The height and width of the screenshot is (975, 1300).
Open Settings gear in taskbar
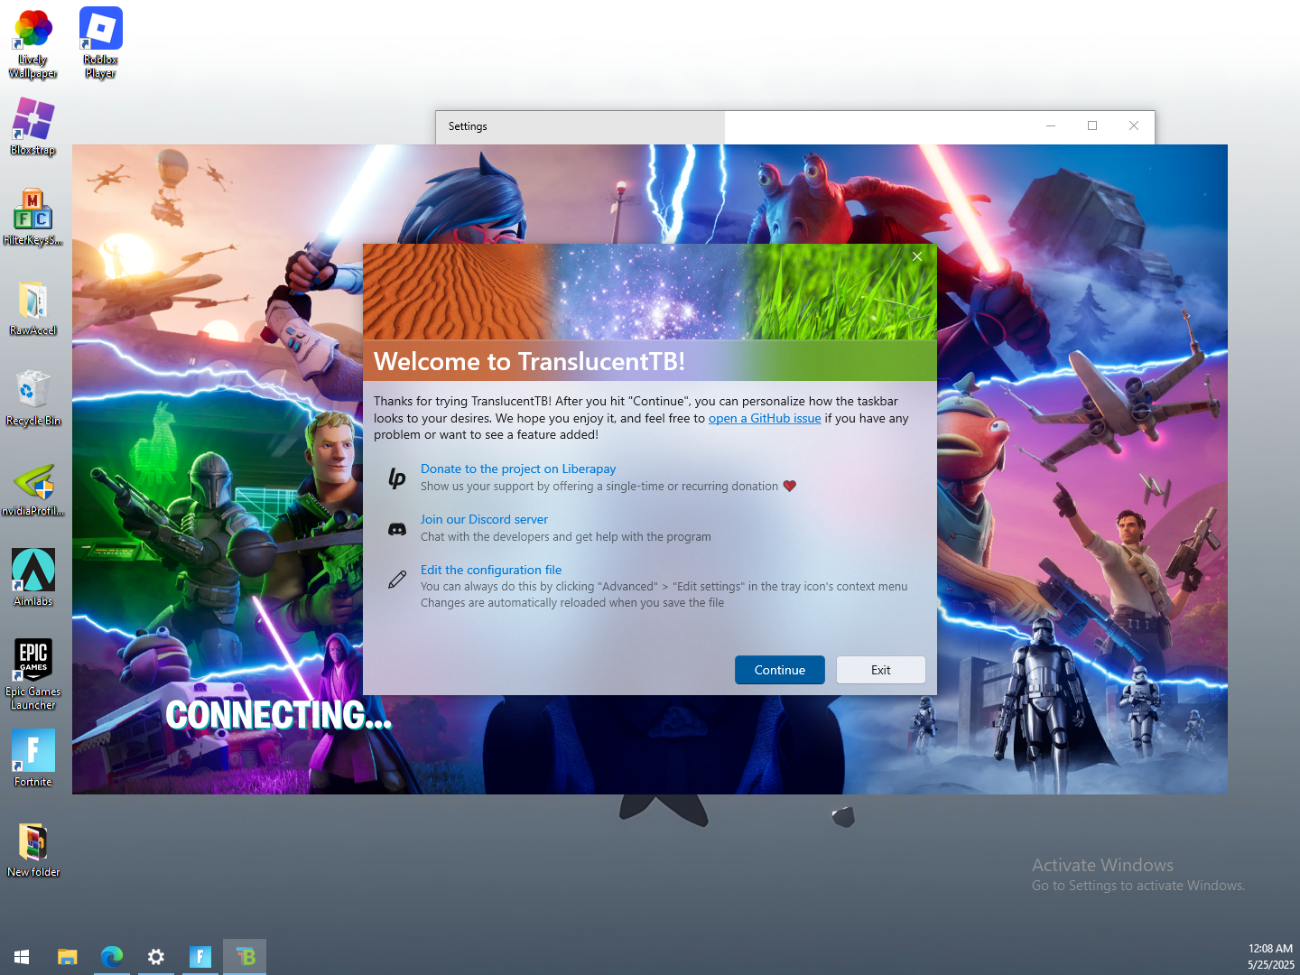[x=156, y=957]
